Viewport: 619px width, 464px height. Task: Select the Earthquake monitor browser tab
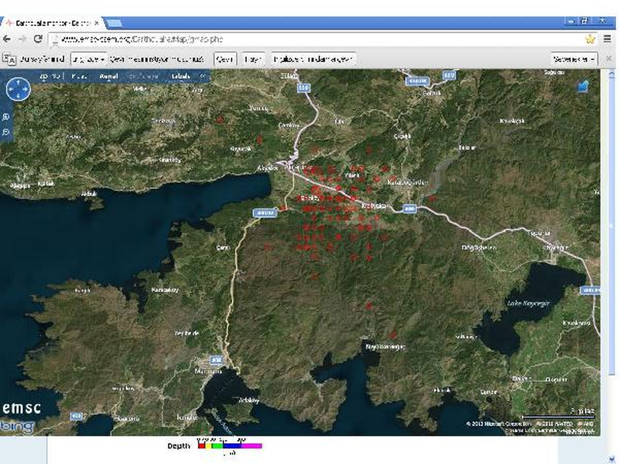[x=53, y=23]
